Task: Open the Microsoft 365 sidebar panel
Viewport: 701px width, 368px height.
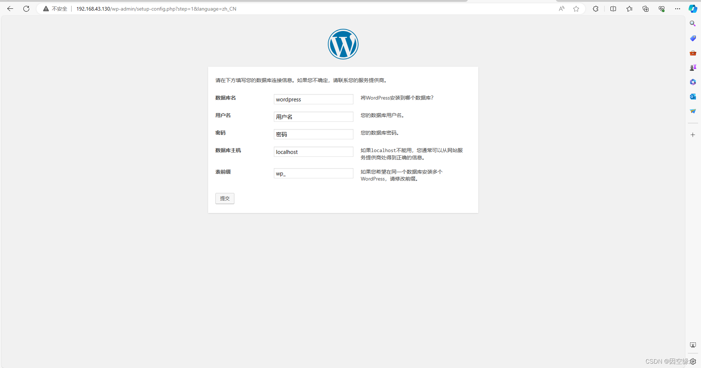Action: click(x=693, y=82)
